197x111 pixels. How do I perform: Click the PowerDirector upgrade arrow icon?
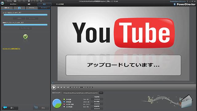(x=175, y=4)
